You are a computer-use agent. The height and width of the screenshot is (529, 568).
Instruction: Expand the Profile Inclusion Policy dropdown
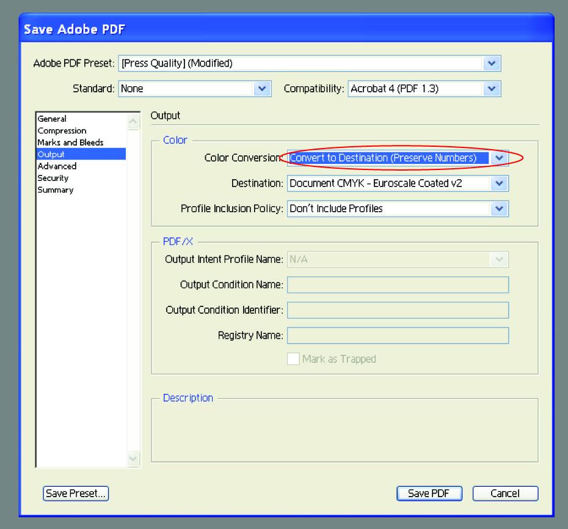398,209
